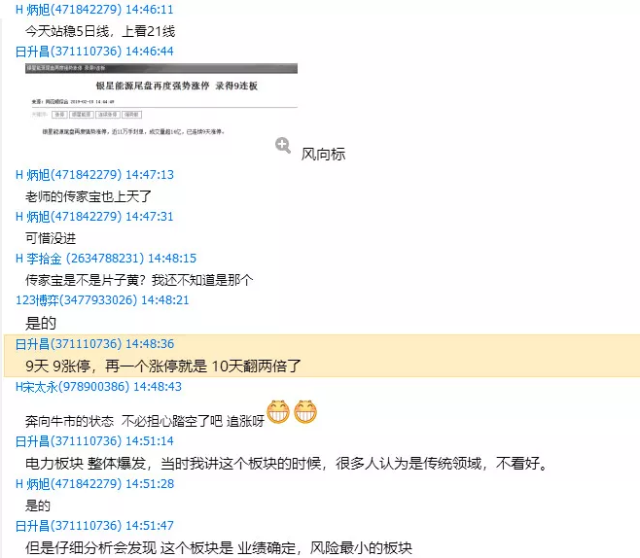Open sender 日升昌 at 14:46:44
This screenshot has width=640, height=558.
click(94, 52)
